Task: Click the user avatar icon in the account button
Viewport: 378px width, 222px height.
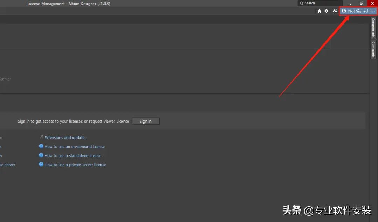Action: point(344,11)
